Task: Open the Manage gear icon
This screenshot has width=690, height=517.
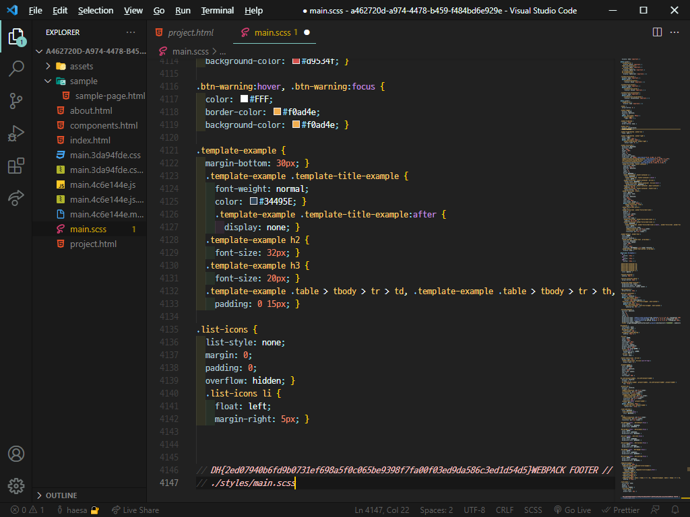Action: (x=16, y=485)
